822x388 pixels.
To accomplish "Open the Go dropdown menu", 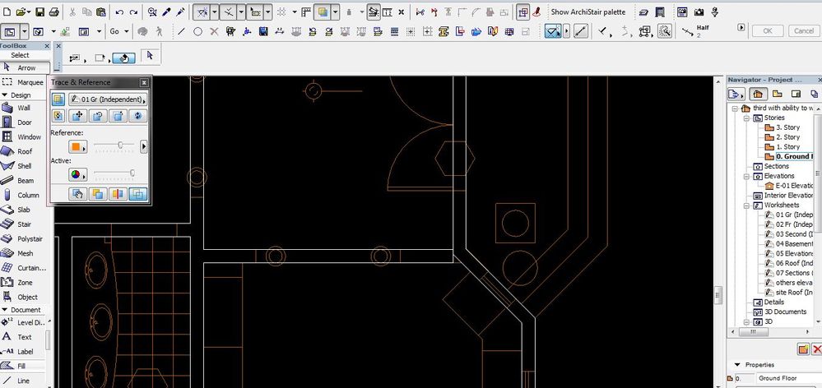I will (119, 31).
